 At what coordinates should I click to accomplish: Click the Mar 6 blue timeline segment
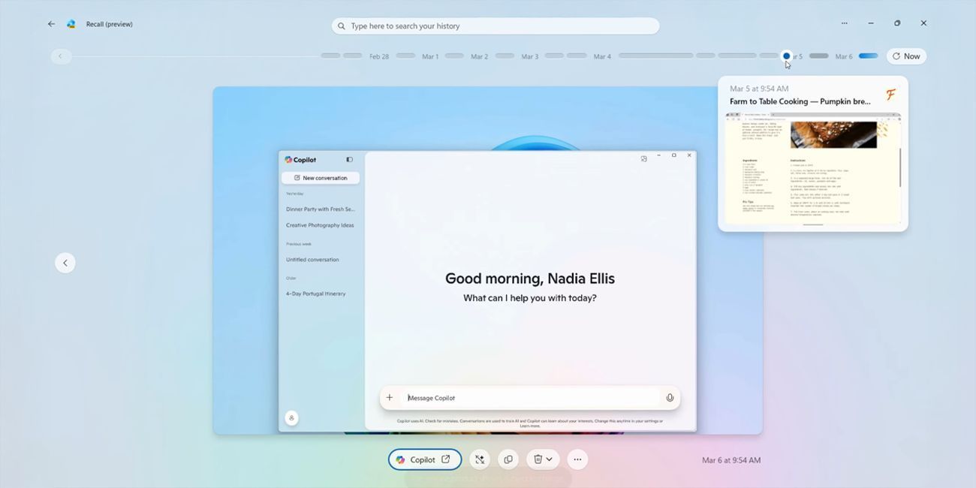pos(868,56)
